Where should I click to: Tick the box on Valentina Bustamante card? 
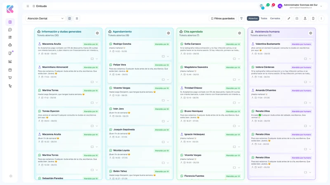(x=305, y=59)
